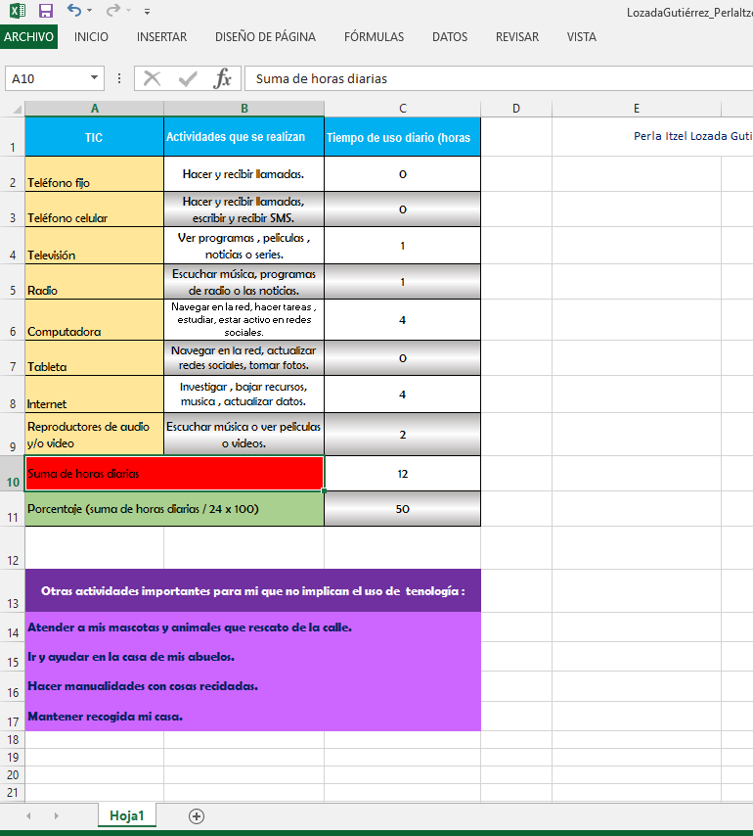The image size is (753, 836).
Task: Click the formula bar's three-dot resize handle
Action: point(119,79)
